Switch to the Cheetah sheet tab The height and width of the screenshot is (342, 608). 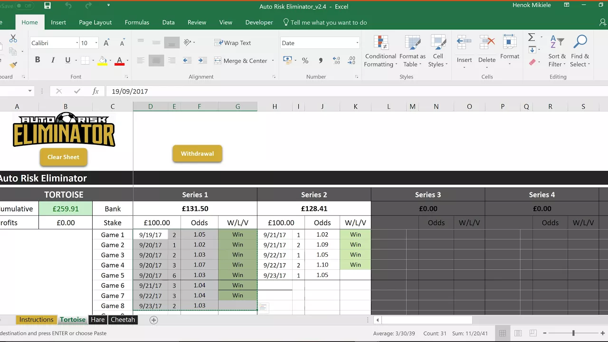coord(123,320)
